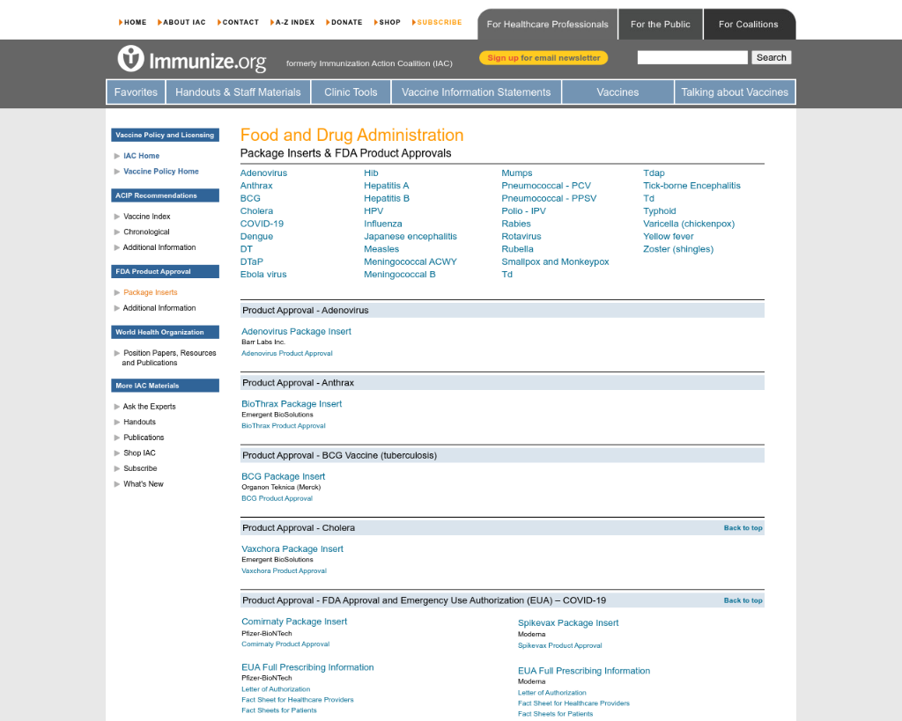Open the Favorites menu
The height and width of the screenshot is (721, 902).
click(x=136, y=92)
